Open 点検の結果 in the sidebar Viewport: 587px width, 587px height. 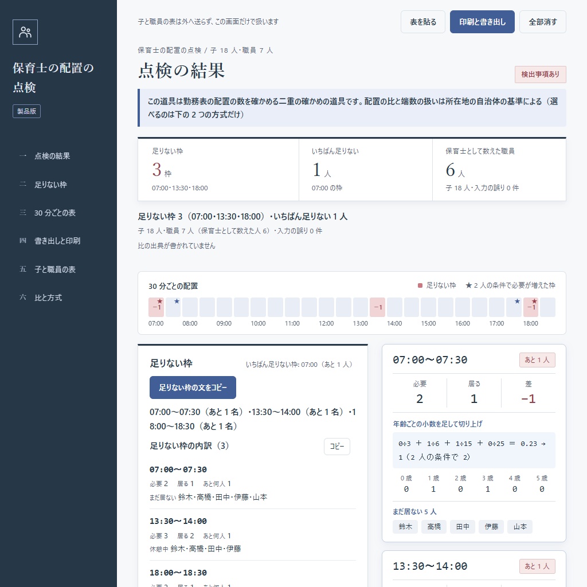pos(52,156)
